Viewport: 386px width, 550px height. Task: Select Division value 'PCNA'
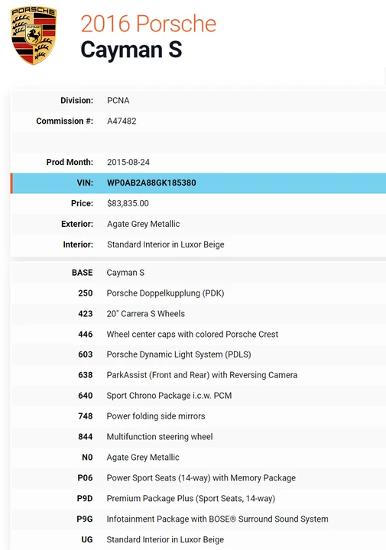(118, 100)
